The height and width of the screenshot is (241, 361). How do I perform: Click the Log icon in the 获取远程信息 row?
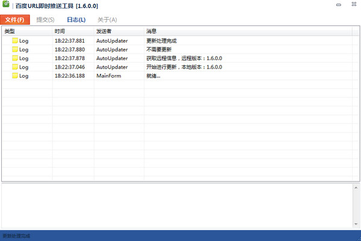tap(15, 58)
